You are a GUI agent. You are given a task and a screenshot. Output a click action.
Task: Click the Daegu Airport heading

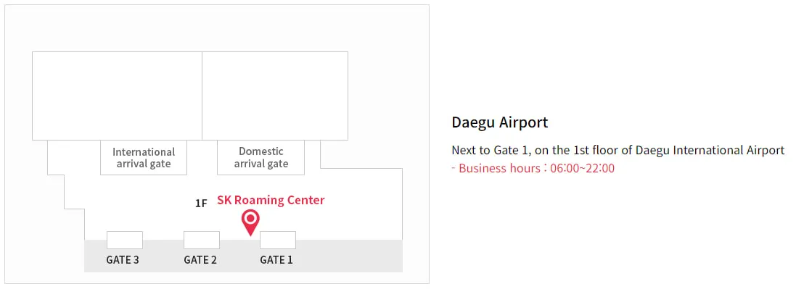click(499, 122)
